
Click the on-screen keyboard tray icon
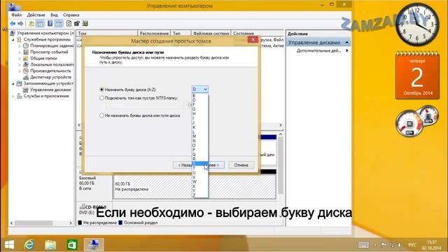(x=363, y=245)
